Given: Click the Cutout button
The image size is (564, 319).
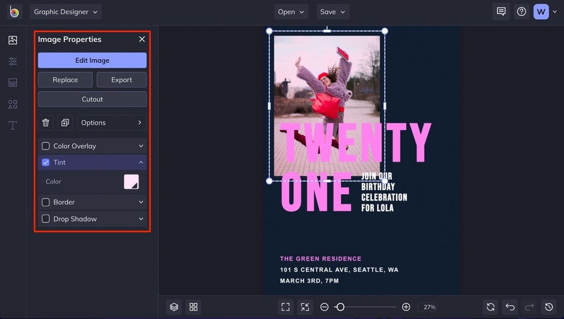Looking at the screenshot, I should click(93, 99).
